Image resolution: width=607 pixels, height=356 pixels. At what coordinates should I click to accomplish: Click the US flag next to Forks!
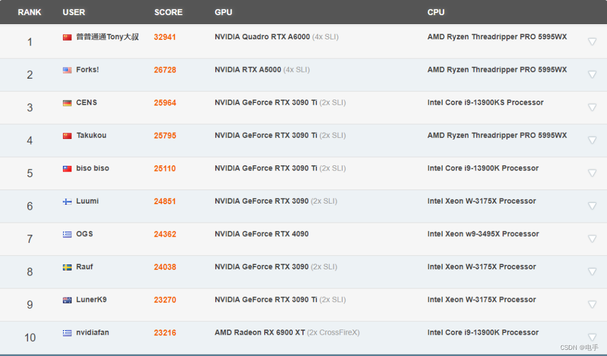pos(67,70)
